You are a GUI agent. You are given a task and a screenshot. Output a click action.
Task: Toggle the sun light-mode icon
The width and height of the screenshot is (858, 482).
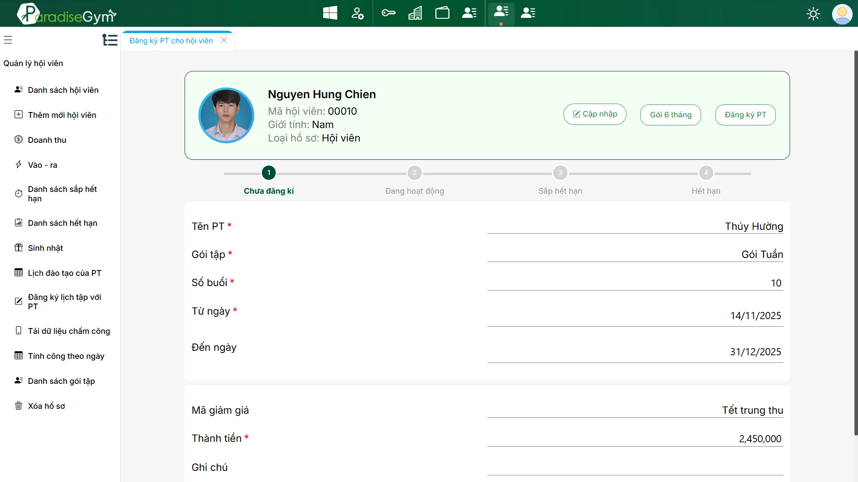(813, 14)
